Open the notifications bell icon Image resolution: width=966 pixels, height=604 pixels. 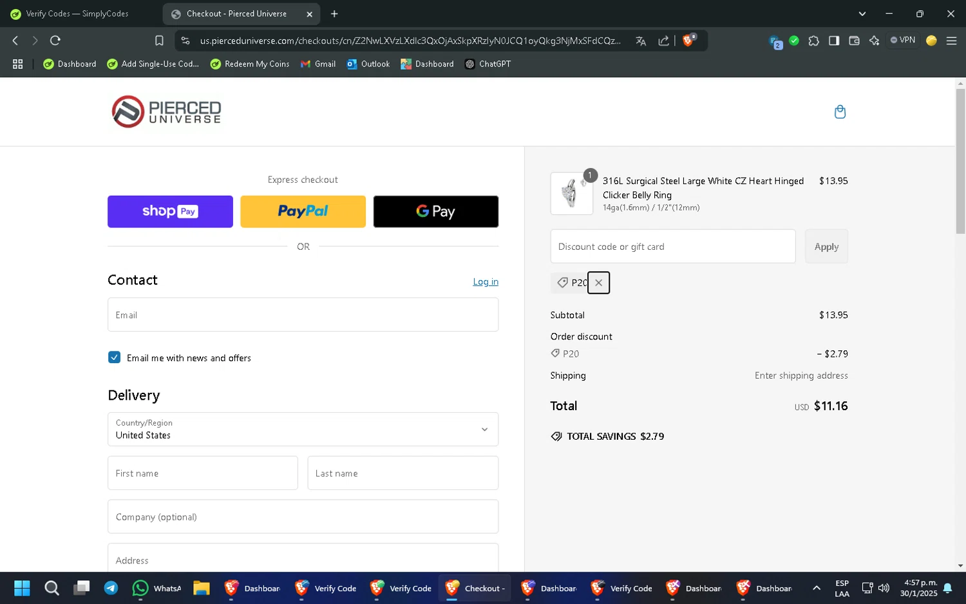pyautogui.click(x=947, y=588)
